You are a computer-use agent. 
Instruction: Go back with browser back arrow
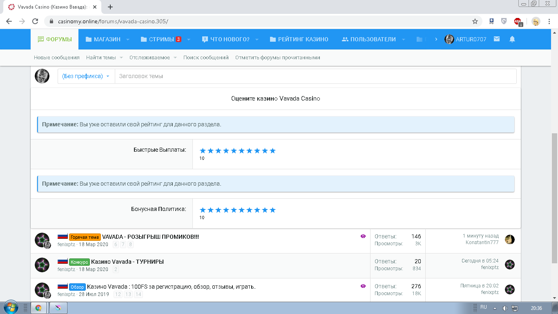click(9, 21)
